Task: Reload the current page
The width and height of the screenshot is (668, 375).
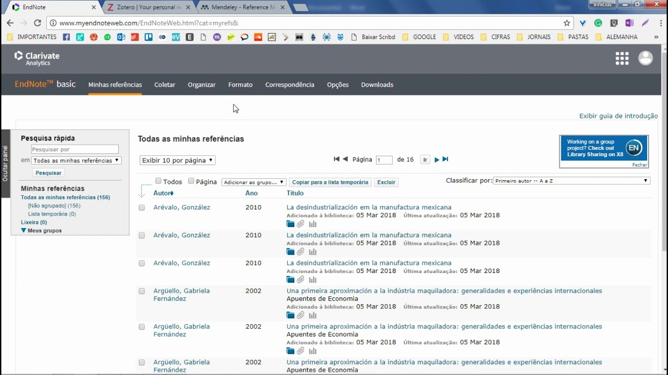Action: [37, 23]
